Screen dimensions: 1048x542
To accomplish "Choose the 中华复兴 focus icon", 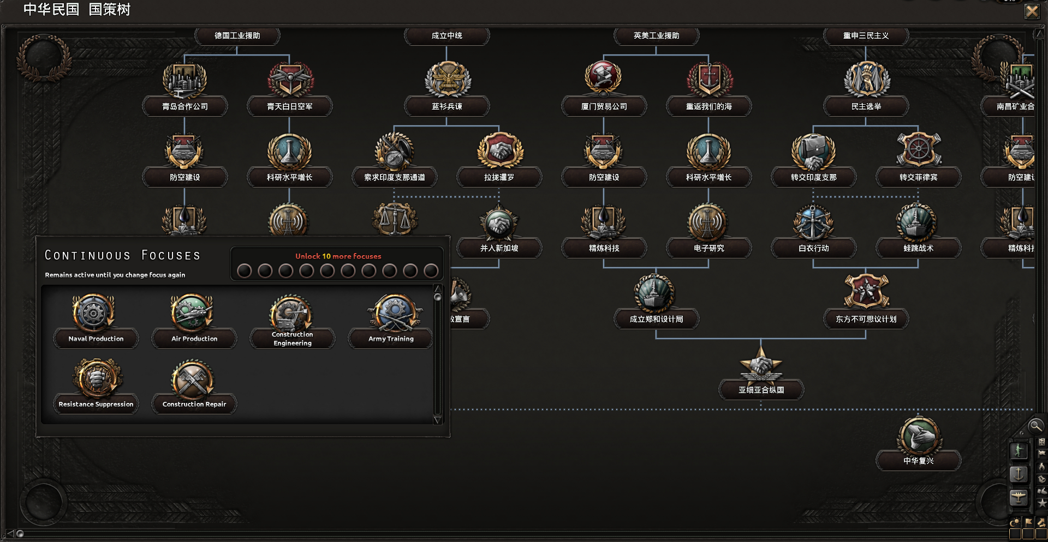I will 918,435.
